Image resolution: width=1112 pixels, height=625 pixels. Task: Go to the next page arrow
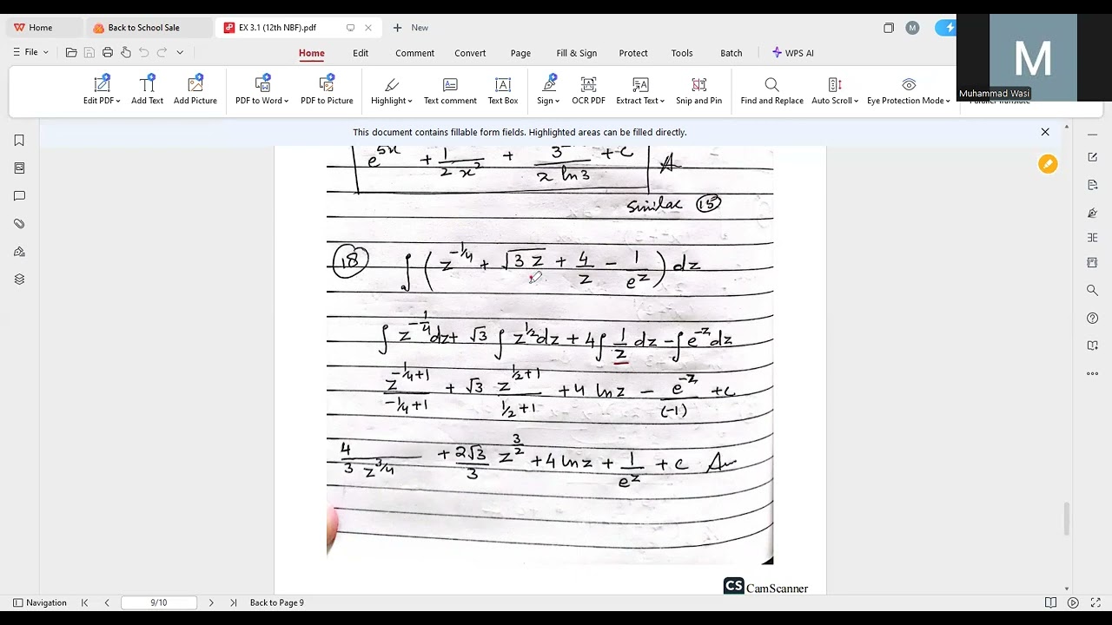click(211, 602)
